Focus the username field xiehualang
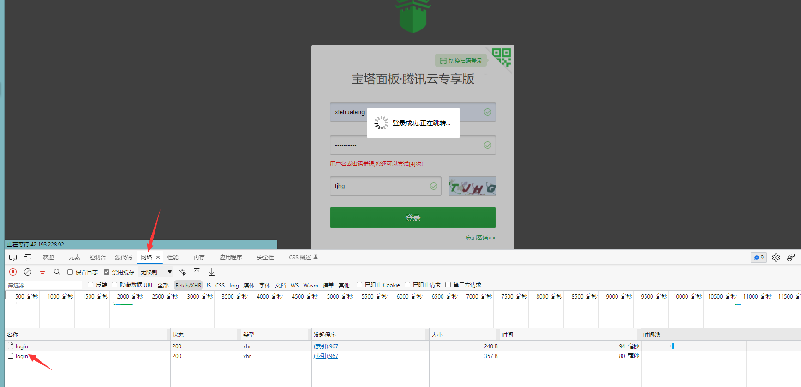 (413, 112)
